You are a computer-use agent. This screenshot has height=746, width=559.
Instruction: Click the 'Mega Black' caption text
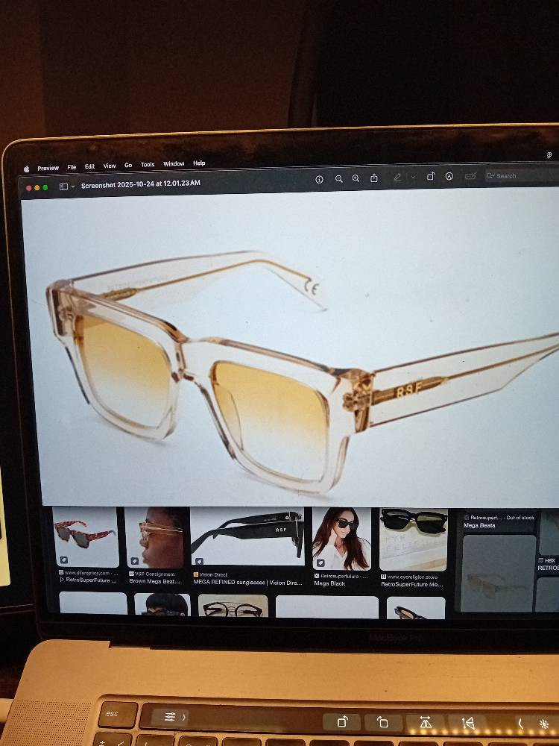click(x=329, y=583)
